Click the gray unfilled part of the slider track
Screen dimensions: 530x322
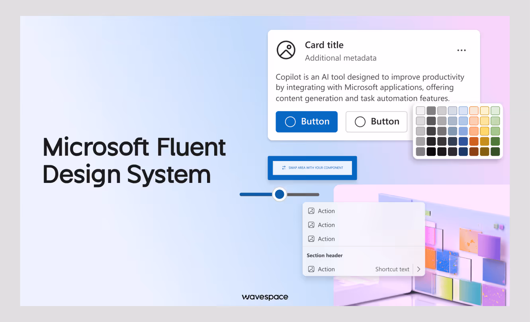click(x=303, y=194)
